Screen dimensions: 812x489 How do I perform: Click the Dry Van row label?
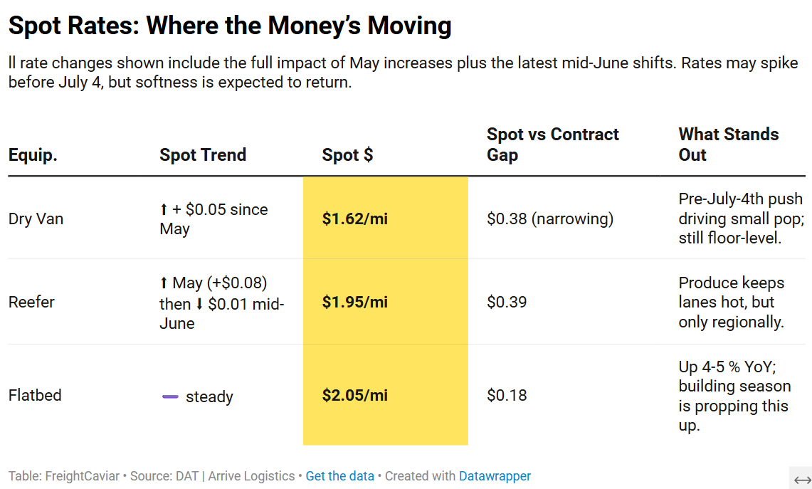tap(36, 219)
